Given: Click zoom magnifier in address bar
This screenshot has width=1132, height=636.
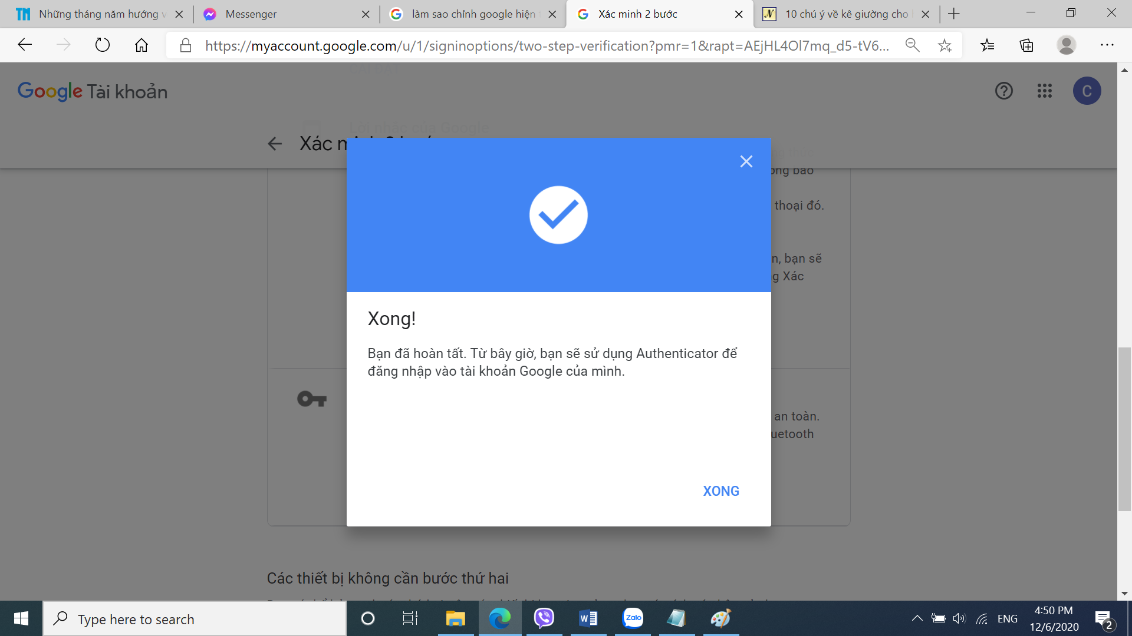Looking at the screenshot, I should point(912,45).
